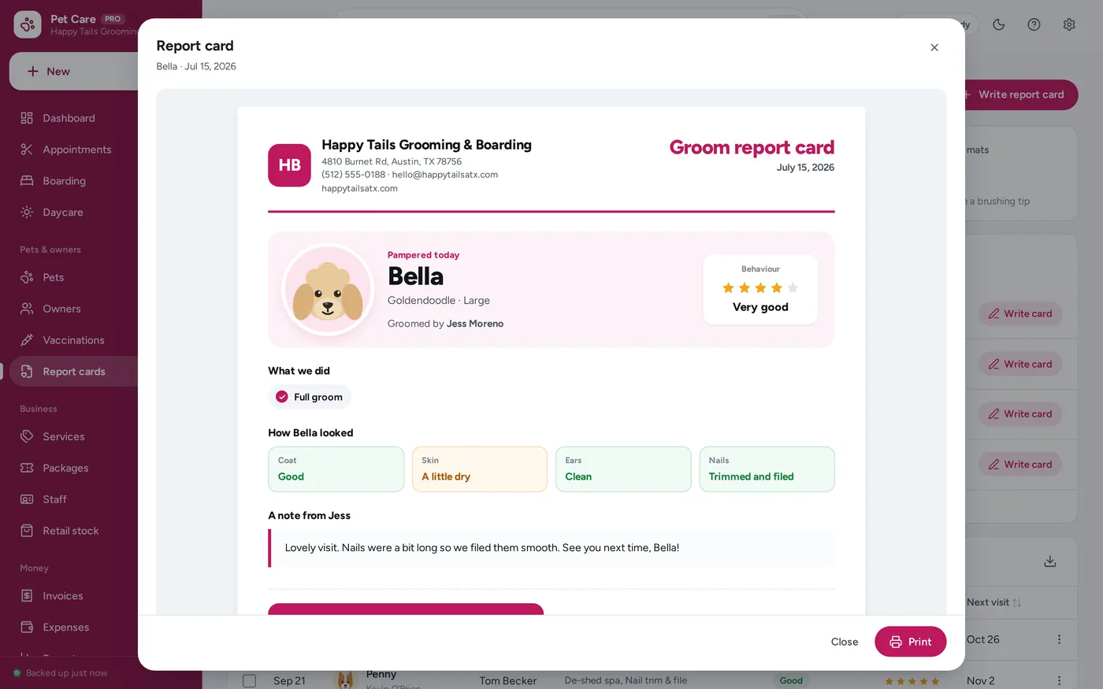Click the Behaviour star rating
1103x689 pixels.
[760, 288]
